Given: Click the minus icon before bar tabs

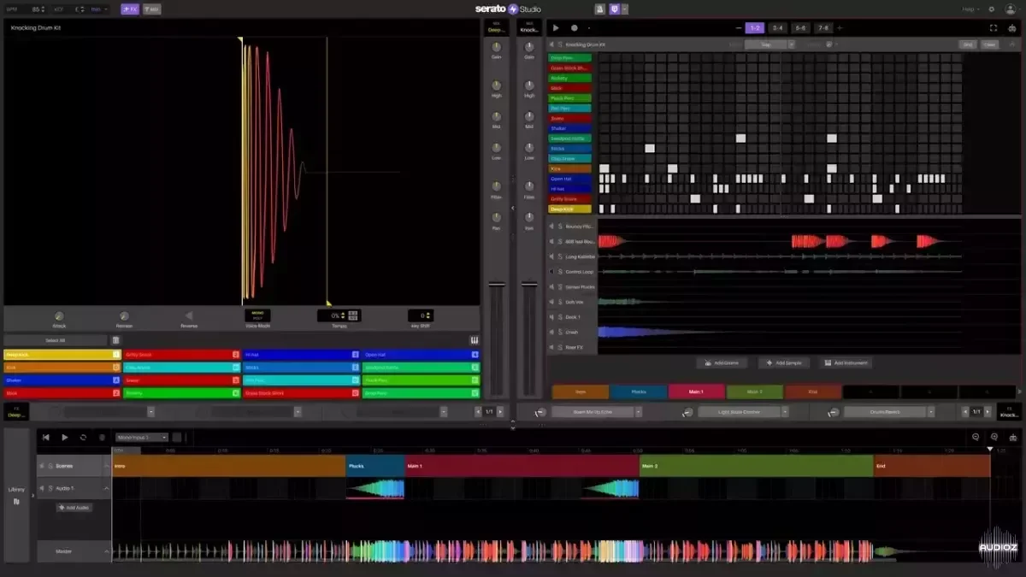Looking at the screenshot, I should coord(738,27).
